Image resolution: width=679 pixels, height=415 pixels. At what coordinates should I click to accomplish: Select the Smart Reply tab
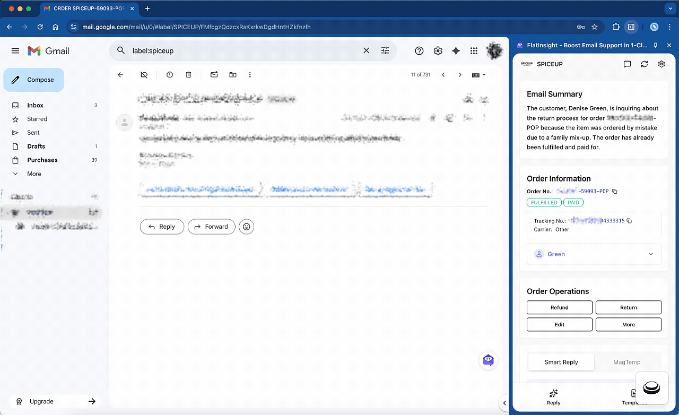pos(561,362)
